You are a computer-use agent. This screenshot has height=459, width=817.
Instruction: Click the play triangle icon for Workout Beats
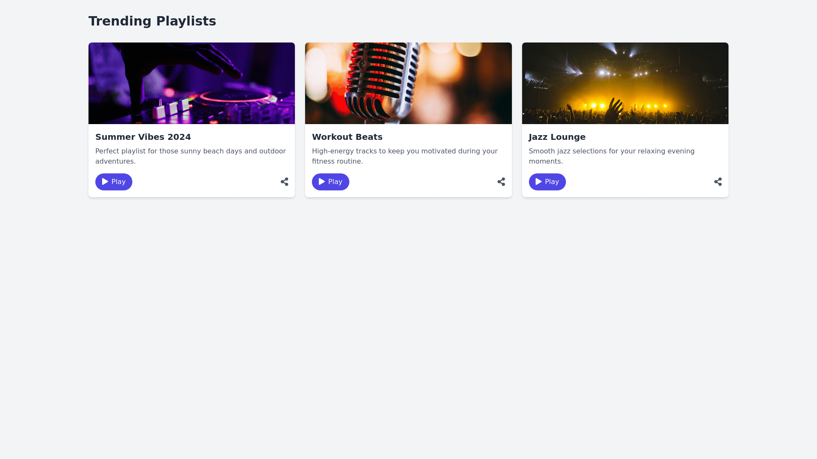click(322, 181)
